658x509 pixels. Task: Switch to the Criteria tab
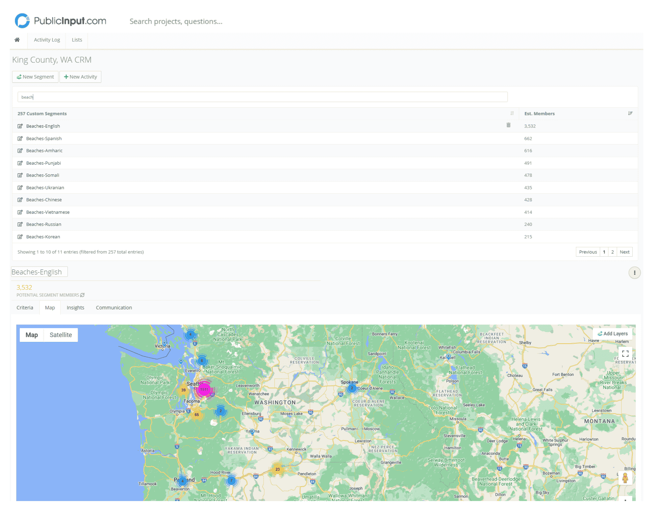[25, 307]
